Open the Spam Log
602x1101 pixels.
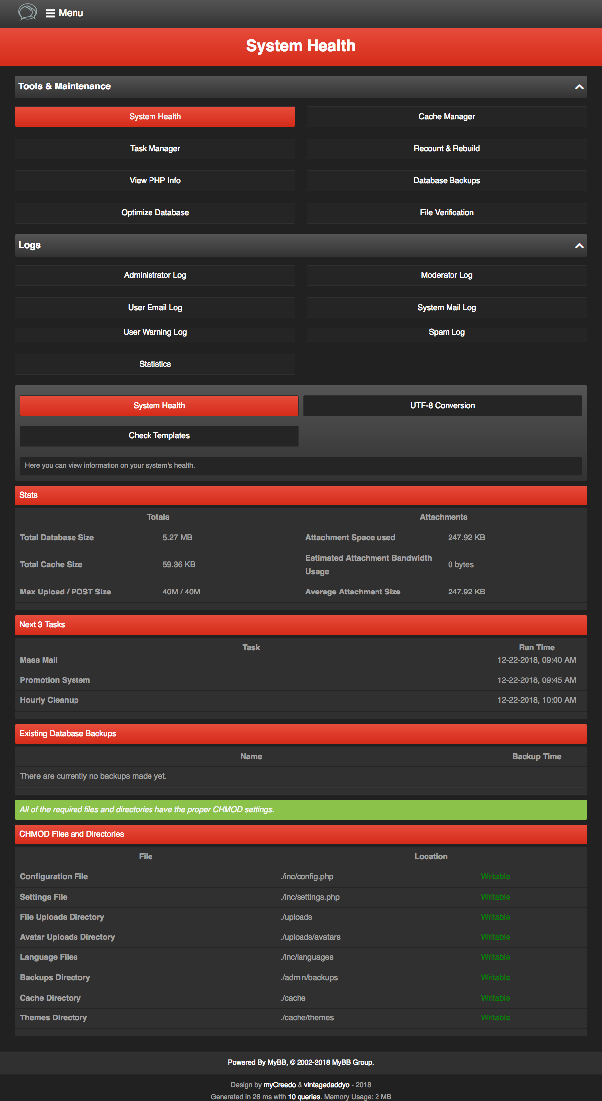coord(447,332)
